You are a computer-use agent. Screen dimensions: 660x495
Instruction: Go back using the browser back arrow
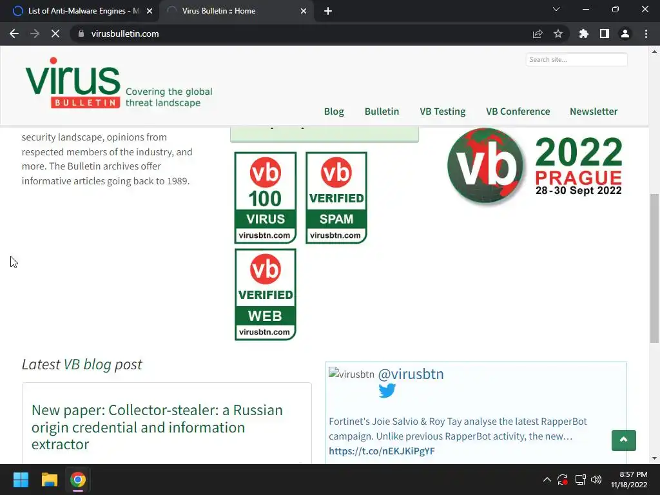pos(14,34)
